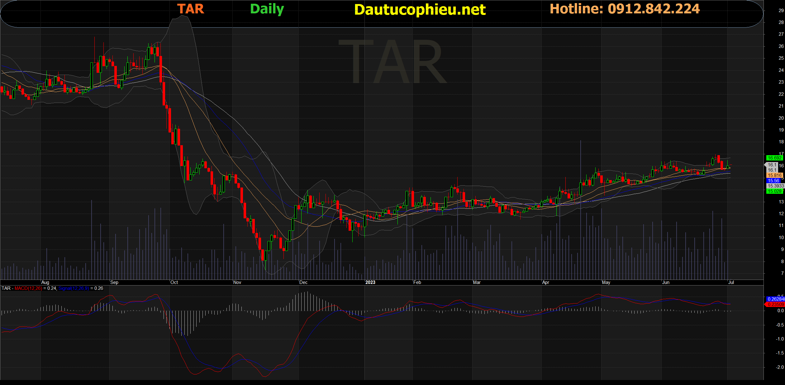
Task: Click the blue 15.56 price tag
Action: [x=773, y=181]
